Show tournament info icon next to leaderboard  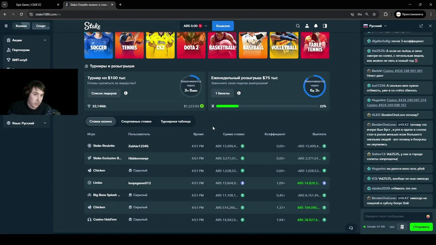[126, 93]
